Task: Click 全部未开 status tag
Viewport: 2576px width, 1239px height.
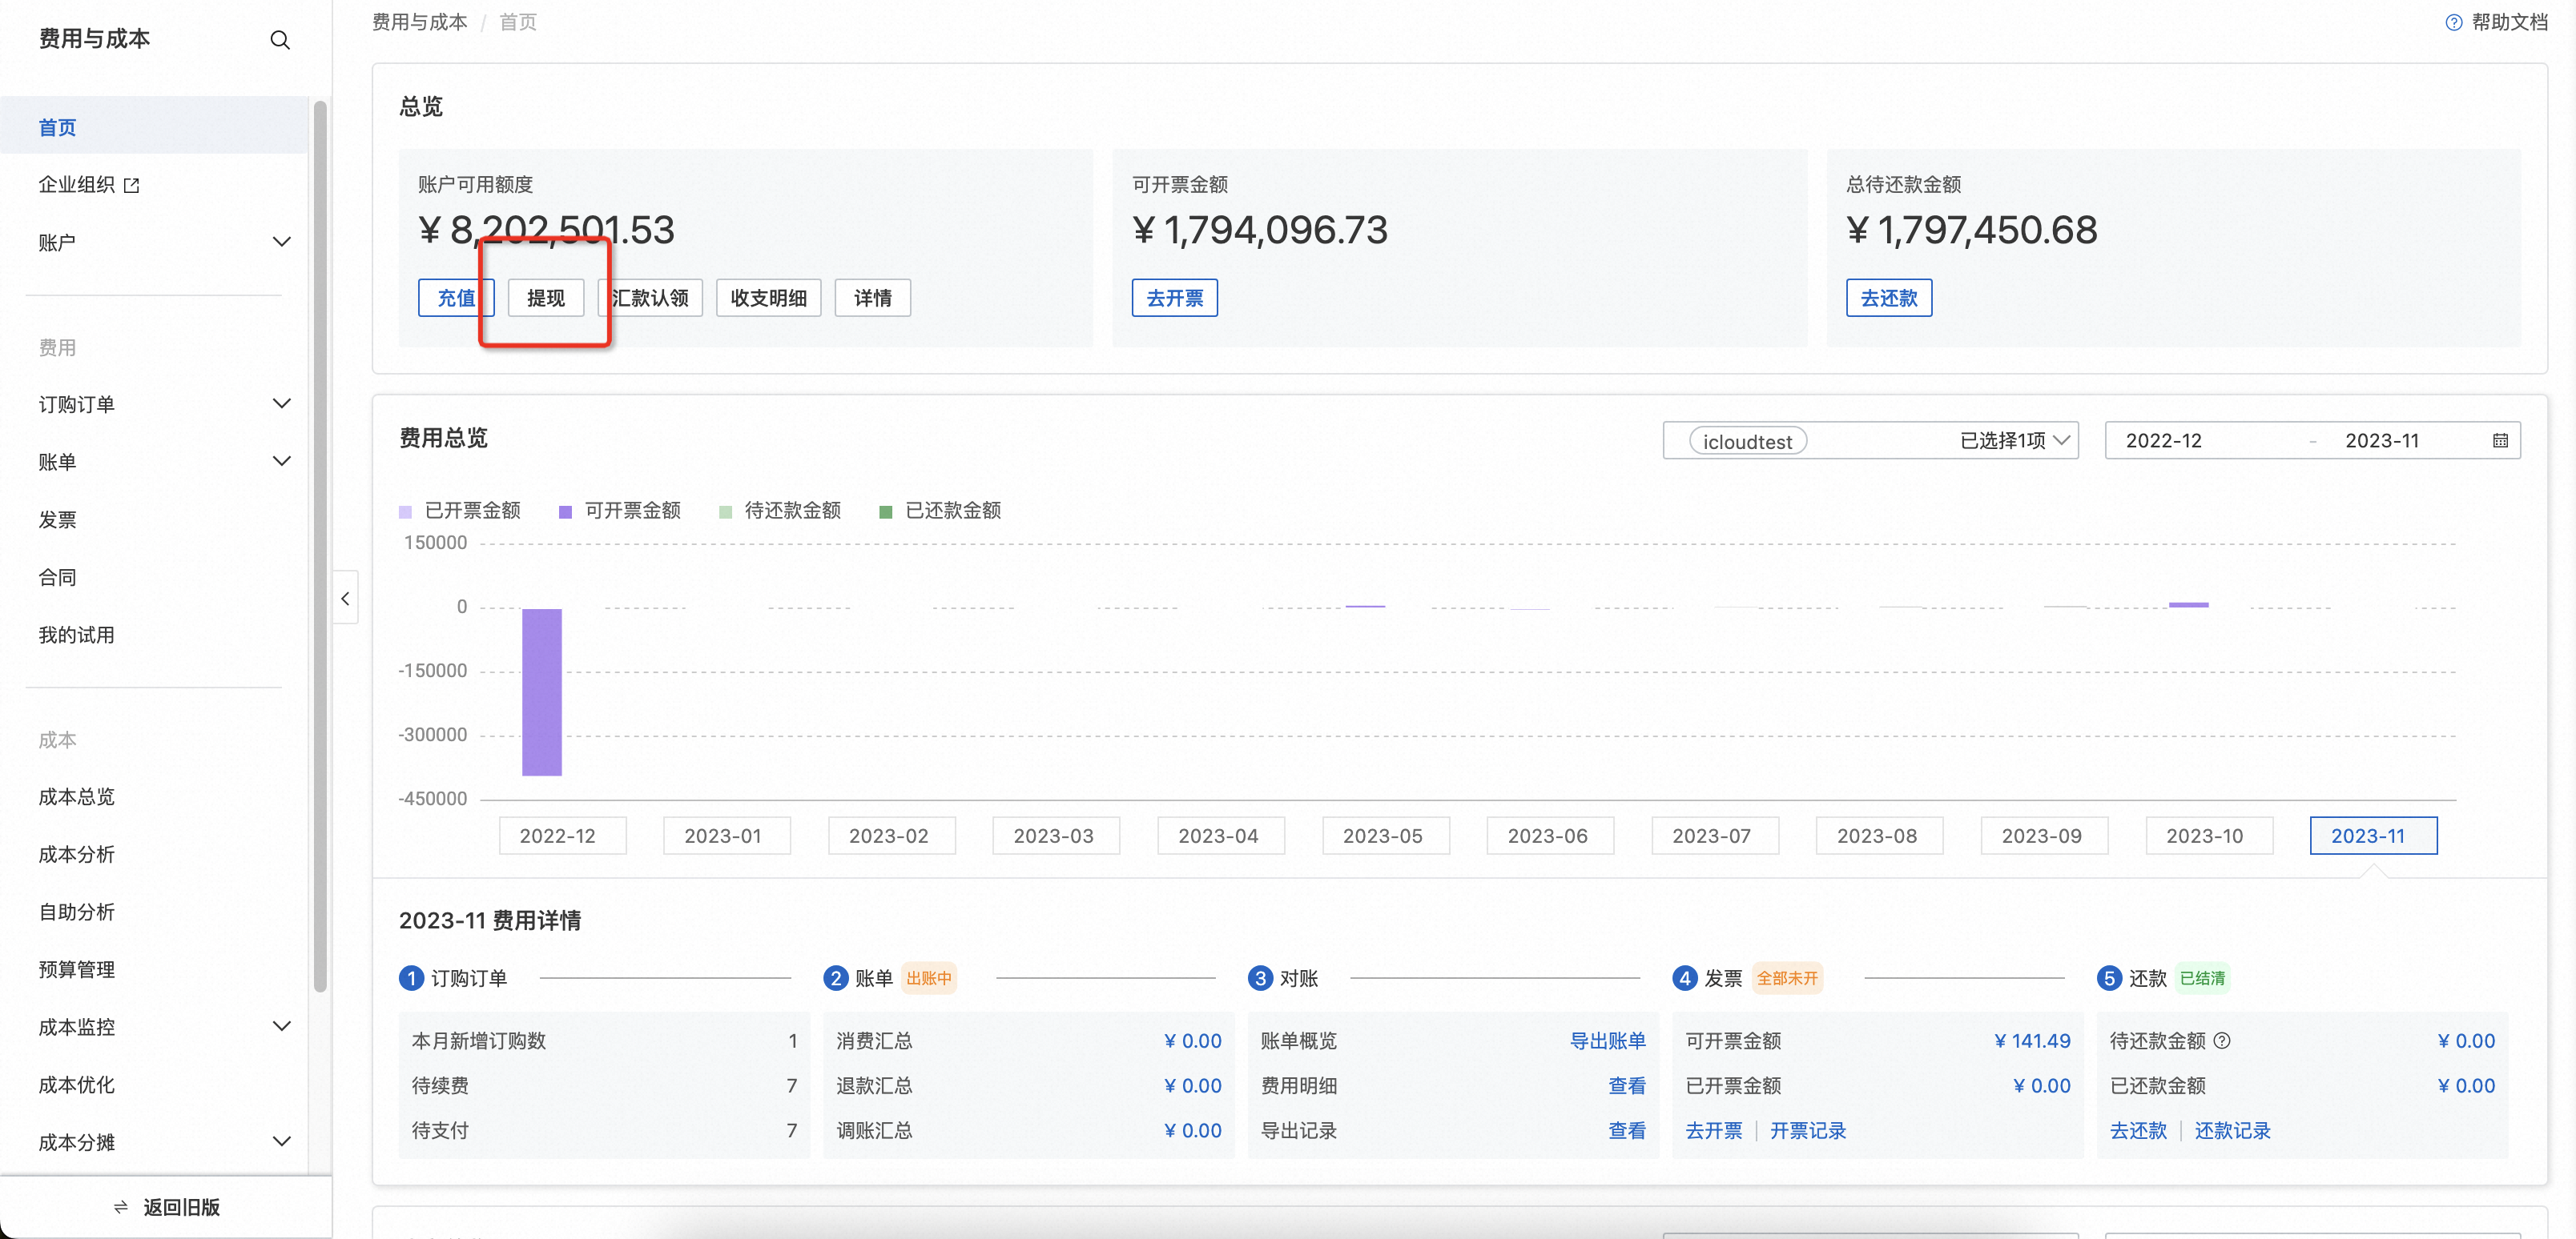Action: (1787, 978)
